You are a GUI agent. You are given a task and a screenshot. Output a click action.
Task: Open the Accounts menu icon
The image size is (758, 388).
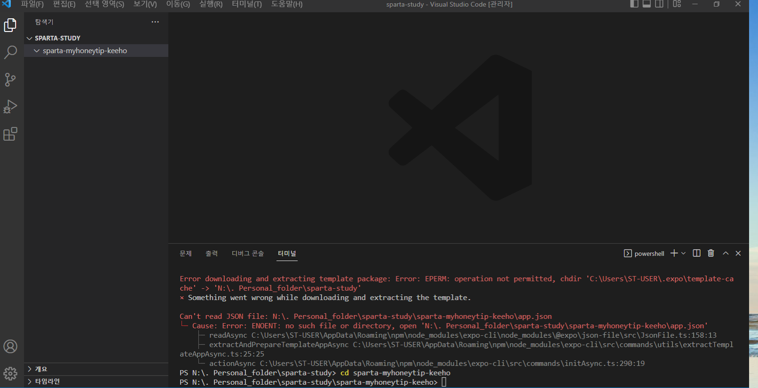coord(10,347)
